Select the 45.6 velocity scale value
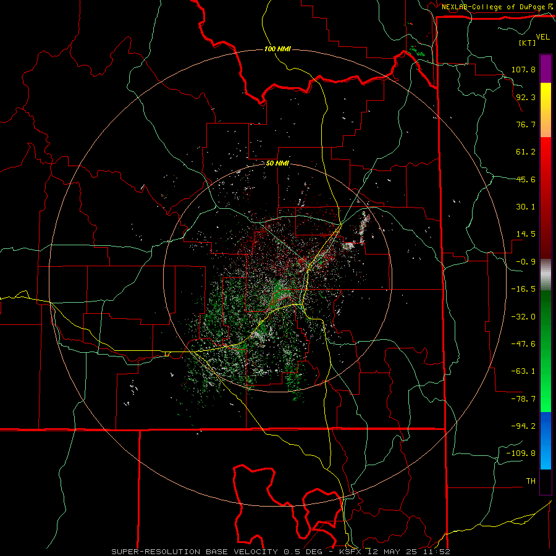Viewport: 556px width, 556px height. [x=526, y=179]
